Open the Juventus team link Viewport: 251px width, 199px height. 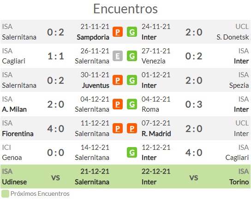[x=96, y=85]
